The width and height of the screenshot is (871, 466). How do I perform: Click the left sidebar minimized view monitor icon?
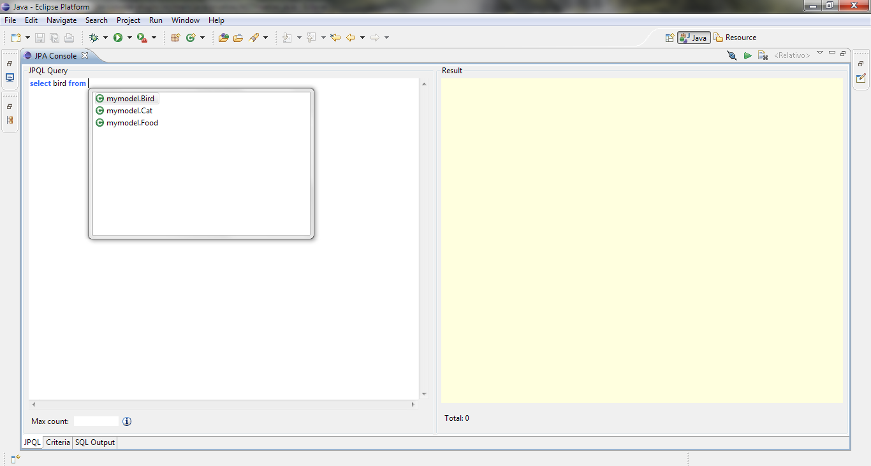(x=10, y=78)
